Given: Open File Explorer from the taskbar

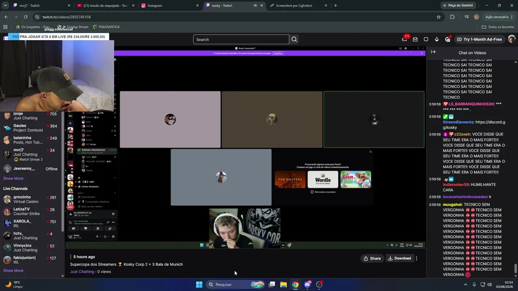Looking at the screenshot, I should (284, 285).
